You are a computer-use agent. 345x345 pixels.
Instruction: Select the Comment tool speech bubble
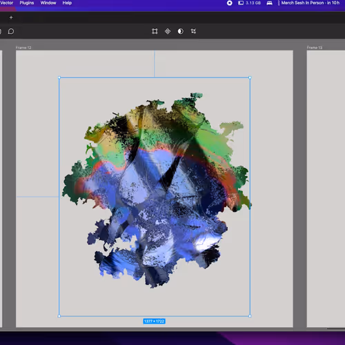tap(11, 31)
